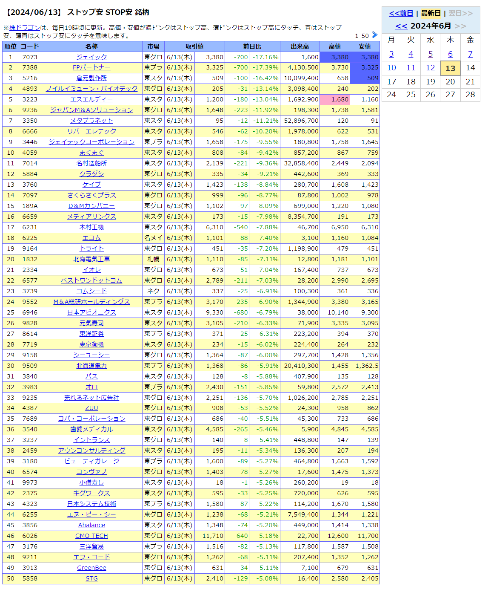Open stock リバーエレテック link
Image resolution: width=488 pixels, height=595 pixels.
(x=91, y=132)
